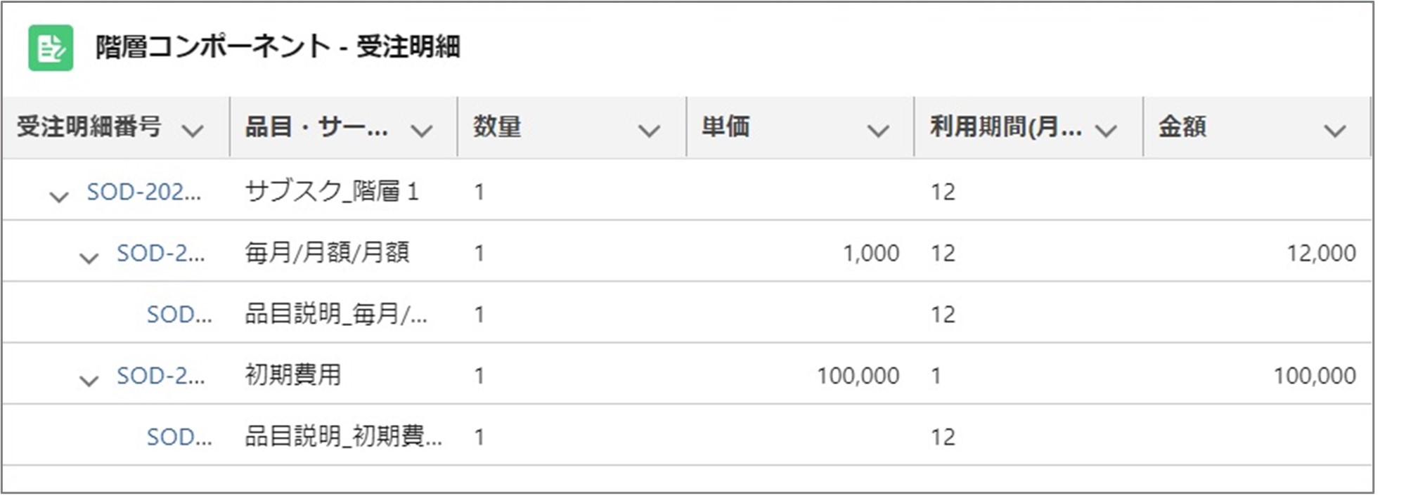
Task: Open the 受注明細番号 column menu chevron
Action: (x=193, y=130)
